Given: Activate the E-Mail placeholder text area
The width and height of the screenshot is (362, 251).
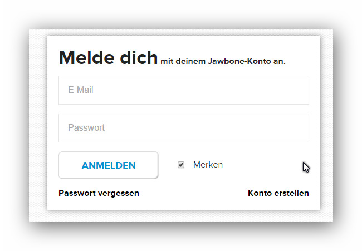Looking at the screenshot, I should click(x=81, y=90).
